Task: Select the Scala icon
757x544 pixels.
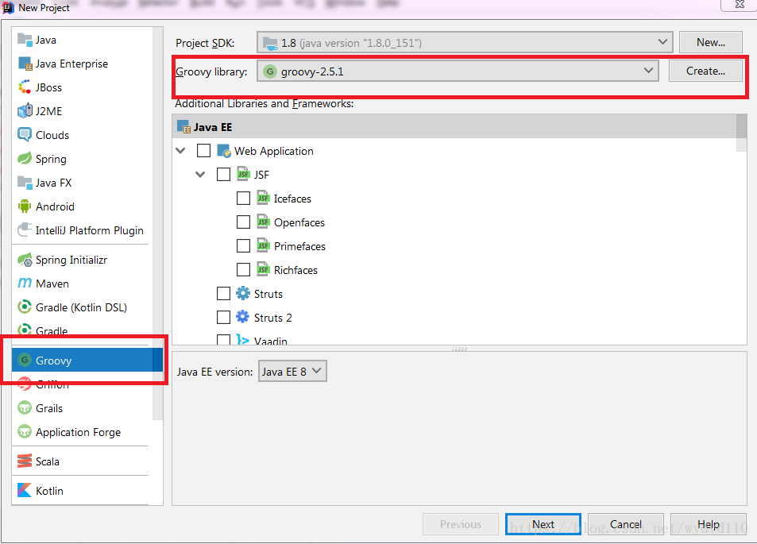Action: pyautogui.click(x=25, y=461)
